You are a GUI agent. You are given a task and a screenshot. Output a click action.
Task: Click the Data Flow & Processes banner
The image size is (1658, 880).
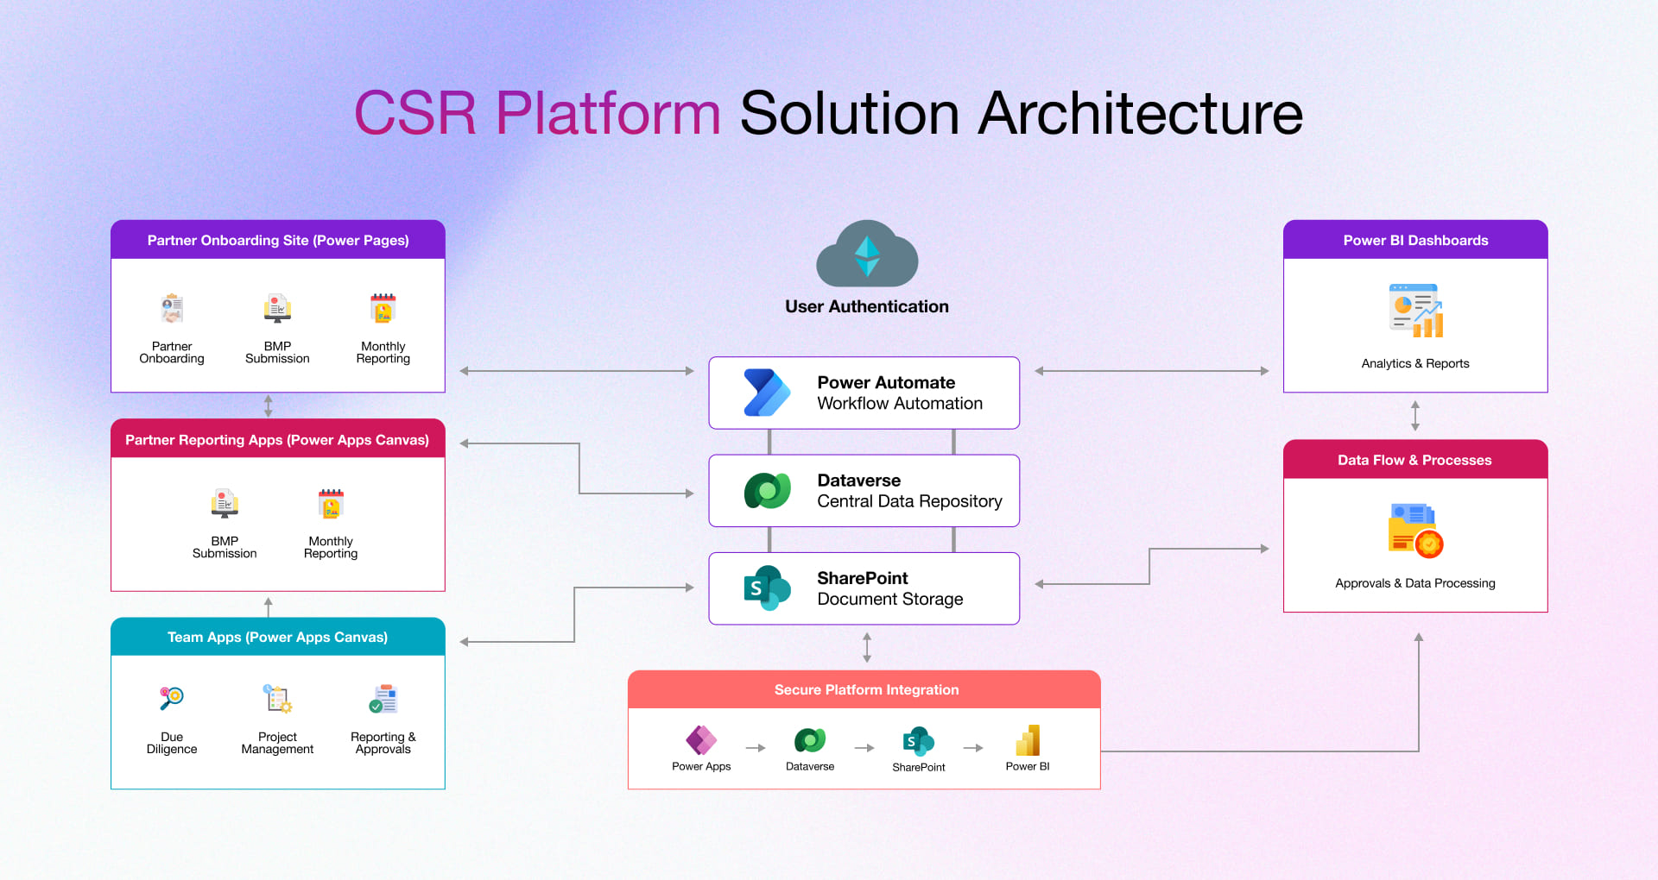coord(1414,460)
